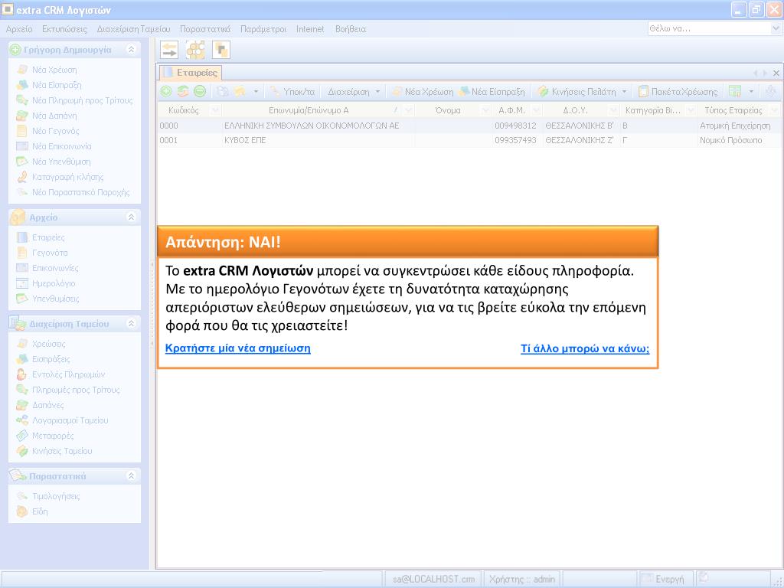Screen dimensions: 784x588
Task: Click the copy windows toolbar icon
Action: tap(221, 50)
